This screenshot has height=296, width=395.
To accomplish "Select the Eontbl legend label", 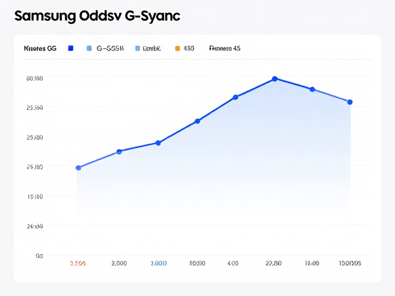I will [x=152, y=48].
